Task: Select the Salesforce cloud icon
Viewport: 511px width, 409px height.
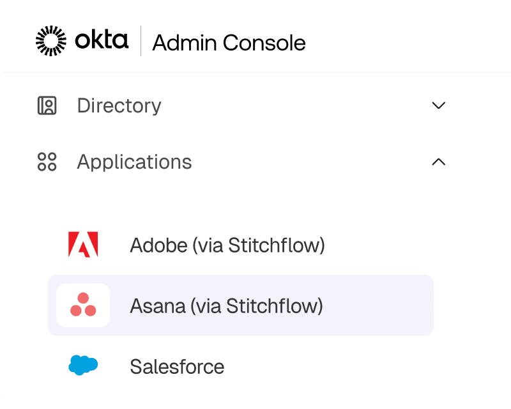Action: (83, 364)
